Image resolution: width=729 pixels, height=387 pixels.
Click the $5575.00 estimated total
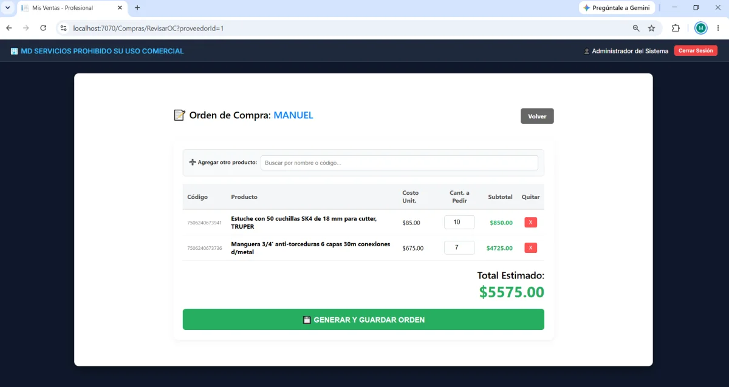pos(512,292)
